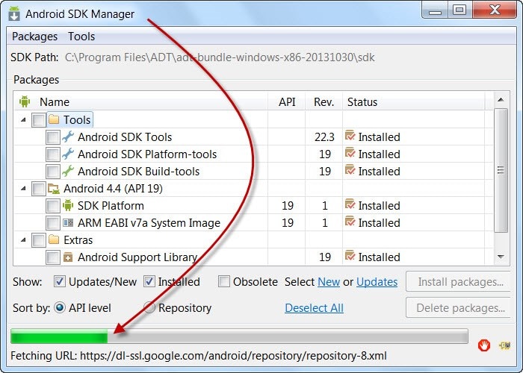
Task: Check the Android 4.4 (API 19) group checkbox
Action: tap(38, 189)
